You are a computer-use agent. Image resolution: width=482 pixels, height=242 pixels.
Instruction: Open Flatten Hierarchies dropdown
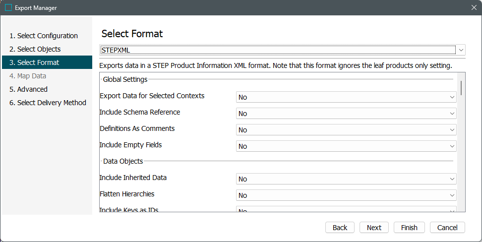tap(346, 195)
